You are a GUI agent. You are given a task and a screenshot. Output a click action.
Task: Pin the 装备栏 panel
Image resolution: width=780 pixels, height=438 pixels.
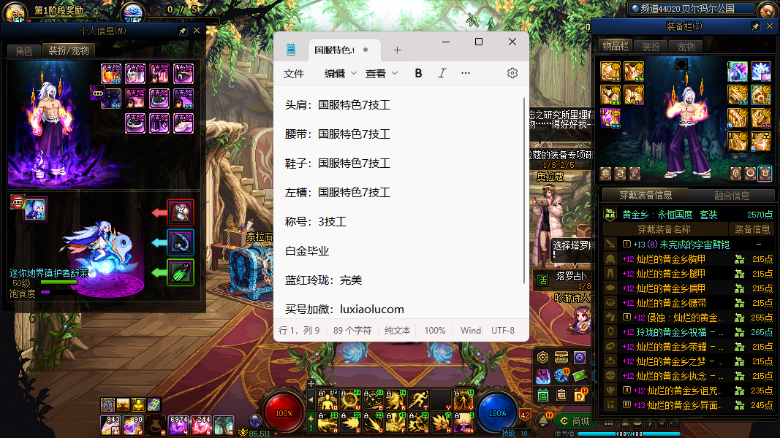pos(755,26)
